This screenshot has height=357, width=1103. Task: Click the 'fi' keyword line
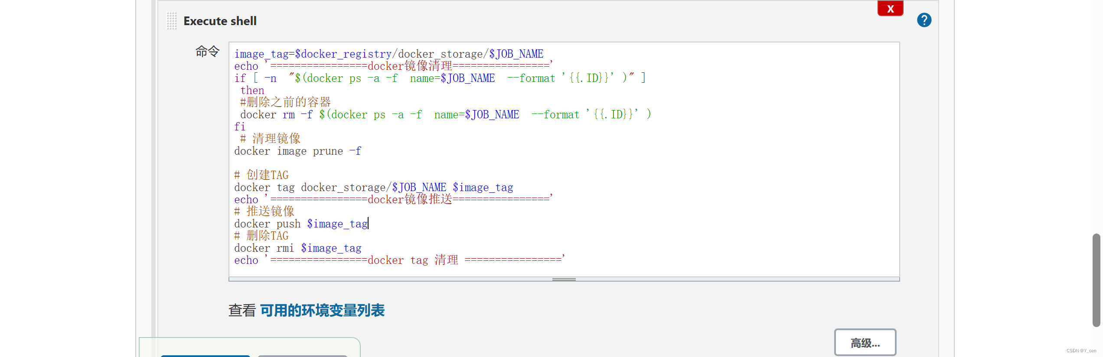[x=240, y=127]
